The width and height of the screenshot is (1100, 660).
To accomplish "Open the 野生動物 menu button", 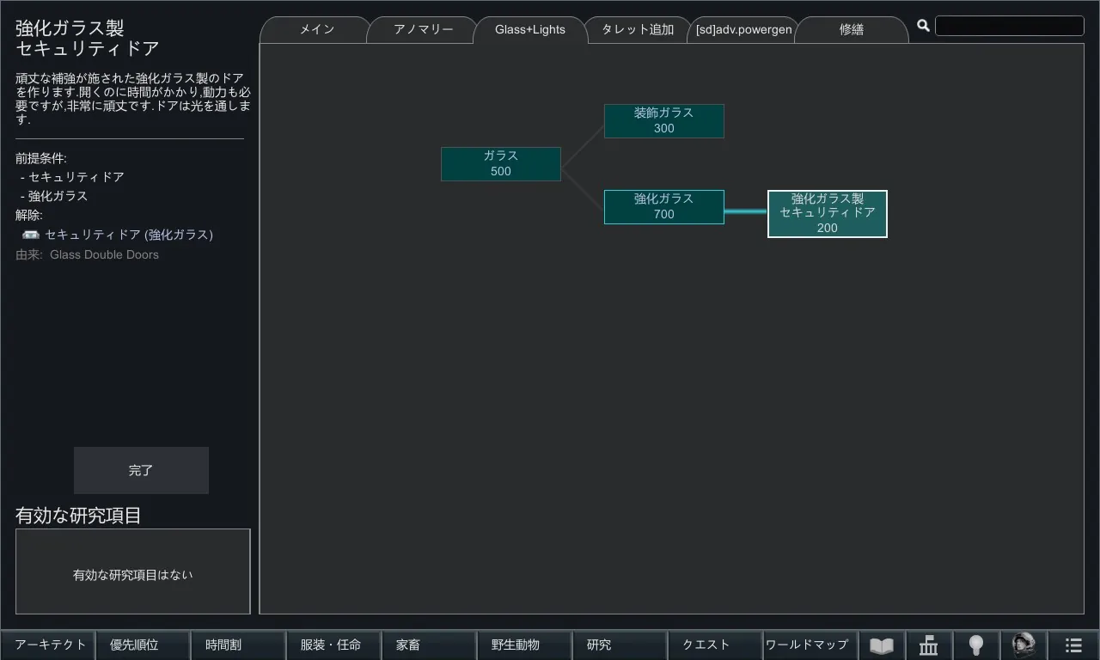I will pos(516,645).
